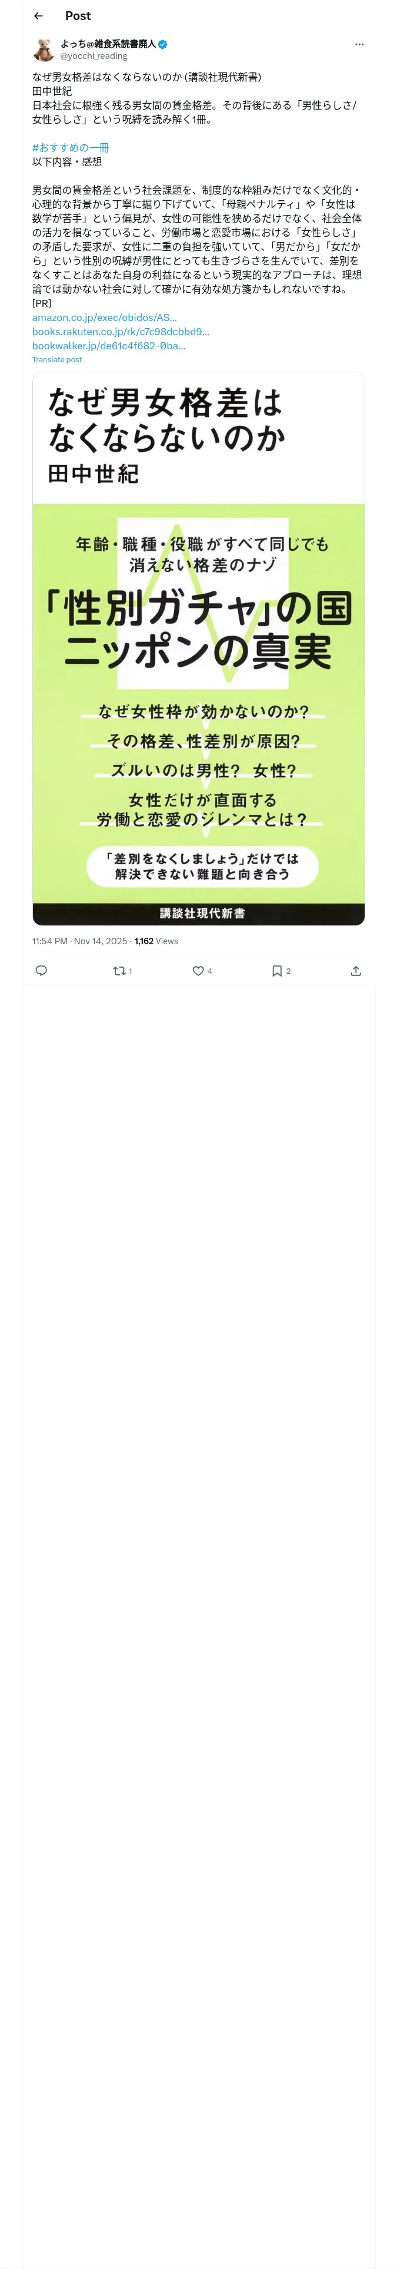Reply with the speech bubble icon
397x2269 pixels.
point(41,971)
